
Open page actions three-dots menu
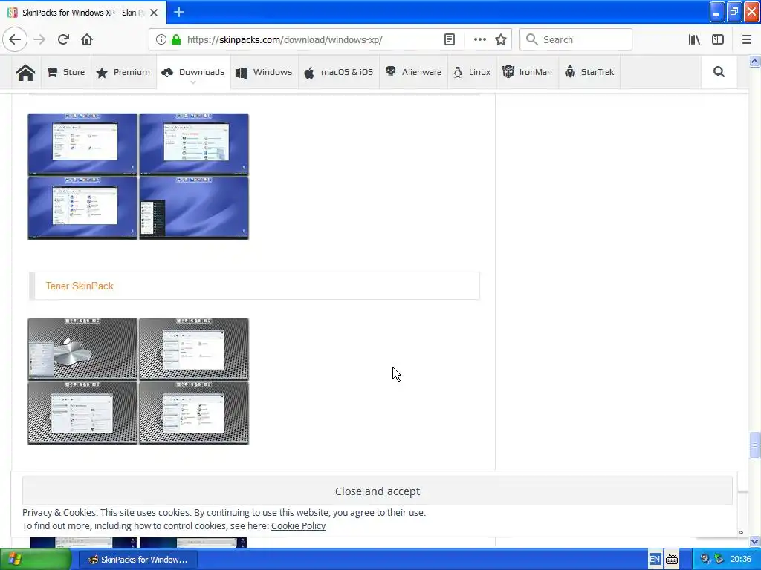tap(479, 40)
